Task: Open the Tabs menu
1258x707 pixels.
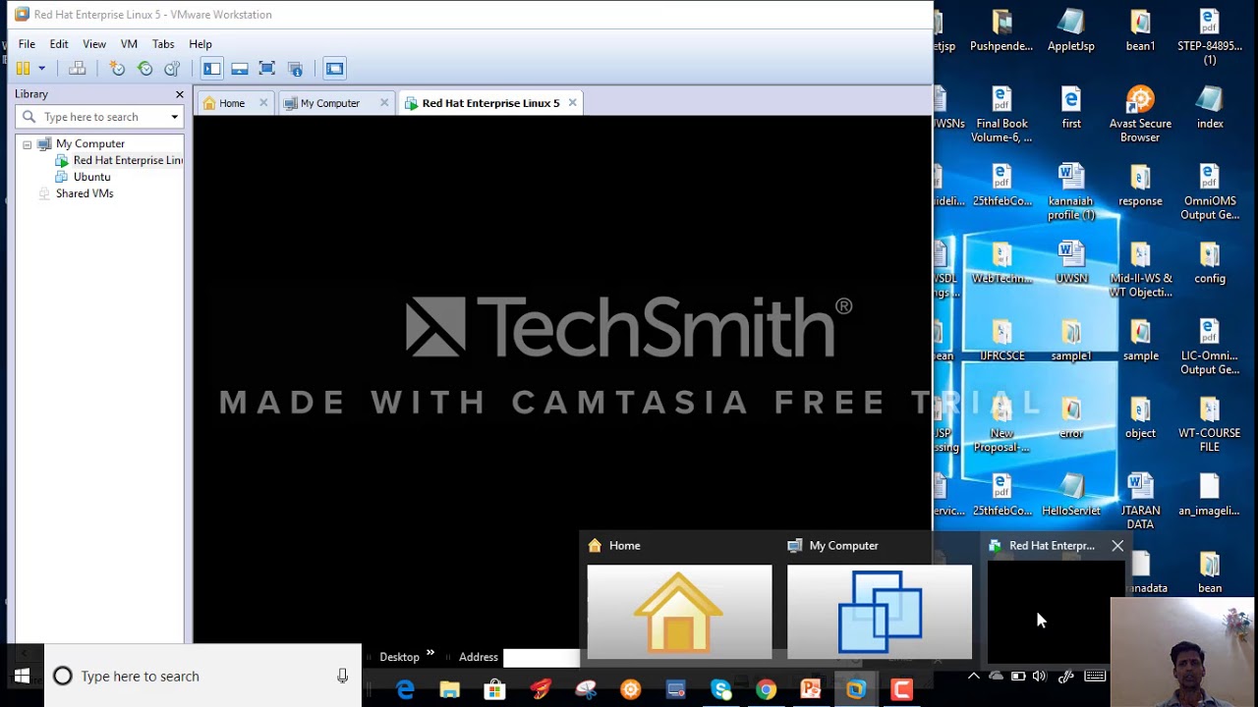Action: [x=163, y=44]
